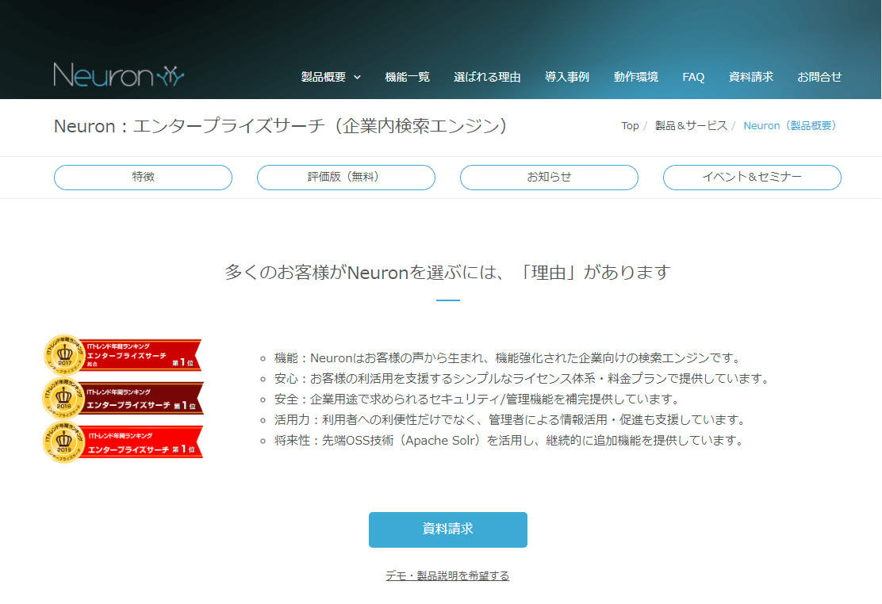Viewport: 882px width, 604px height.
Task: Click the 特徴 pill button
Action: [x=143, y=177]
